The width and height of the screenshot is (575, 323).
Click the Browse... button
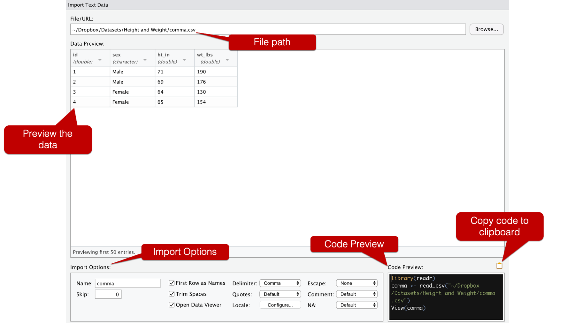click(x=487, y=29)
